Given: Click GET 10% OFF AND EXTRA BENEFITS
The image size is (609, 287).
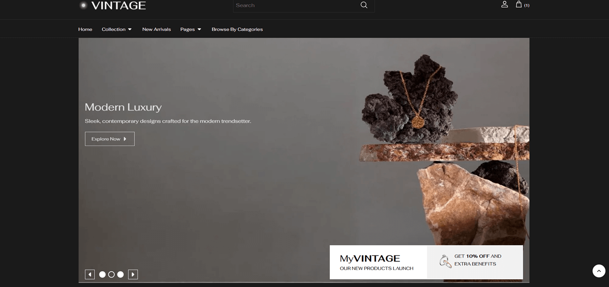Looking at the screenshot, I should pos(478,260).
